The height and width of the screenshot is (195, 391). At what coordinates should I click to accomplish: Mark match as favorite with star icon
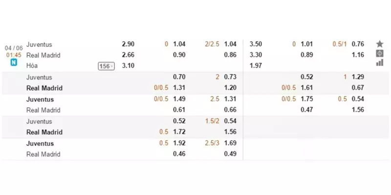pos(380,44)
